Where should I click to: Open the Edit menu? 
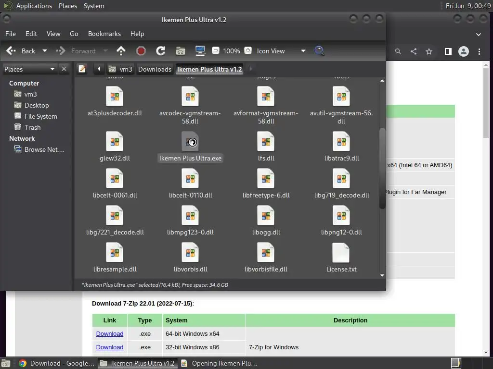point(31,34)
